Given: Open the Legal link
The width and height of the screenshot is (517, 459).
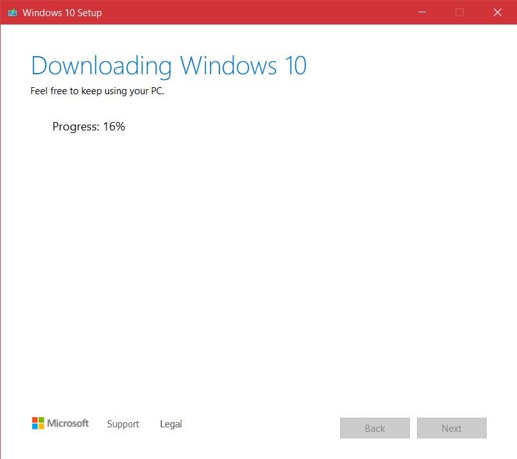Looking at the screenshot, I should click(171, 424).
